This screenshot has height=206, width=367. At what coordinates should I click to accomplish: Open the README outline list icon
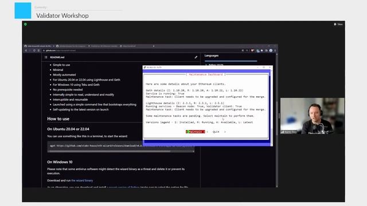click(46, 57)
